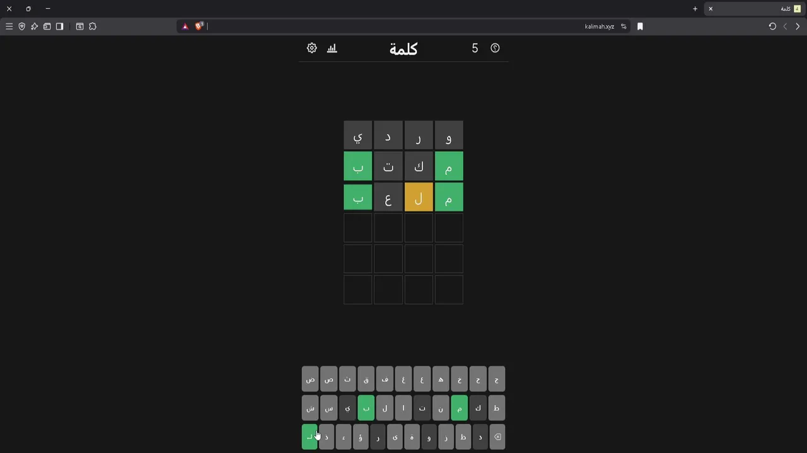
Task: Tap the ز key
Action: tap(446, 437)
